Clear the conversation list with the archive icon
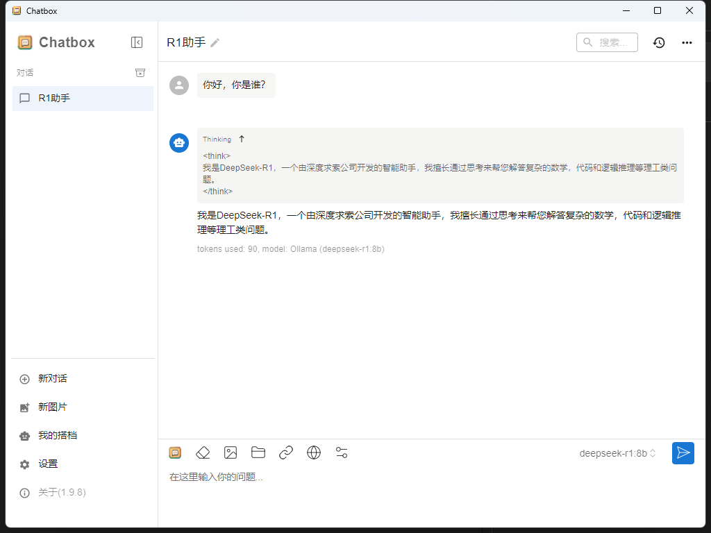The width and height of the screenshot is (711, 533). (140, 72)
